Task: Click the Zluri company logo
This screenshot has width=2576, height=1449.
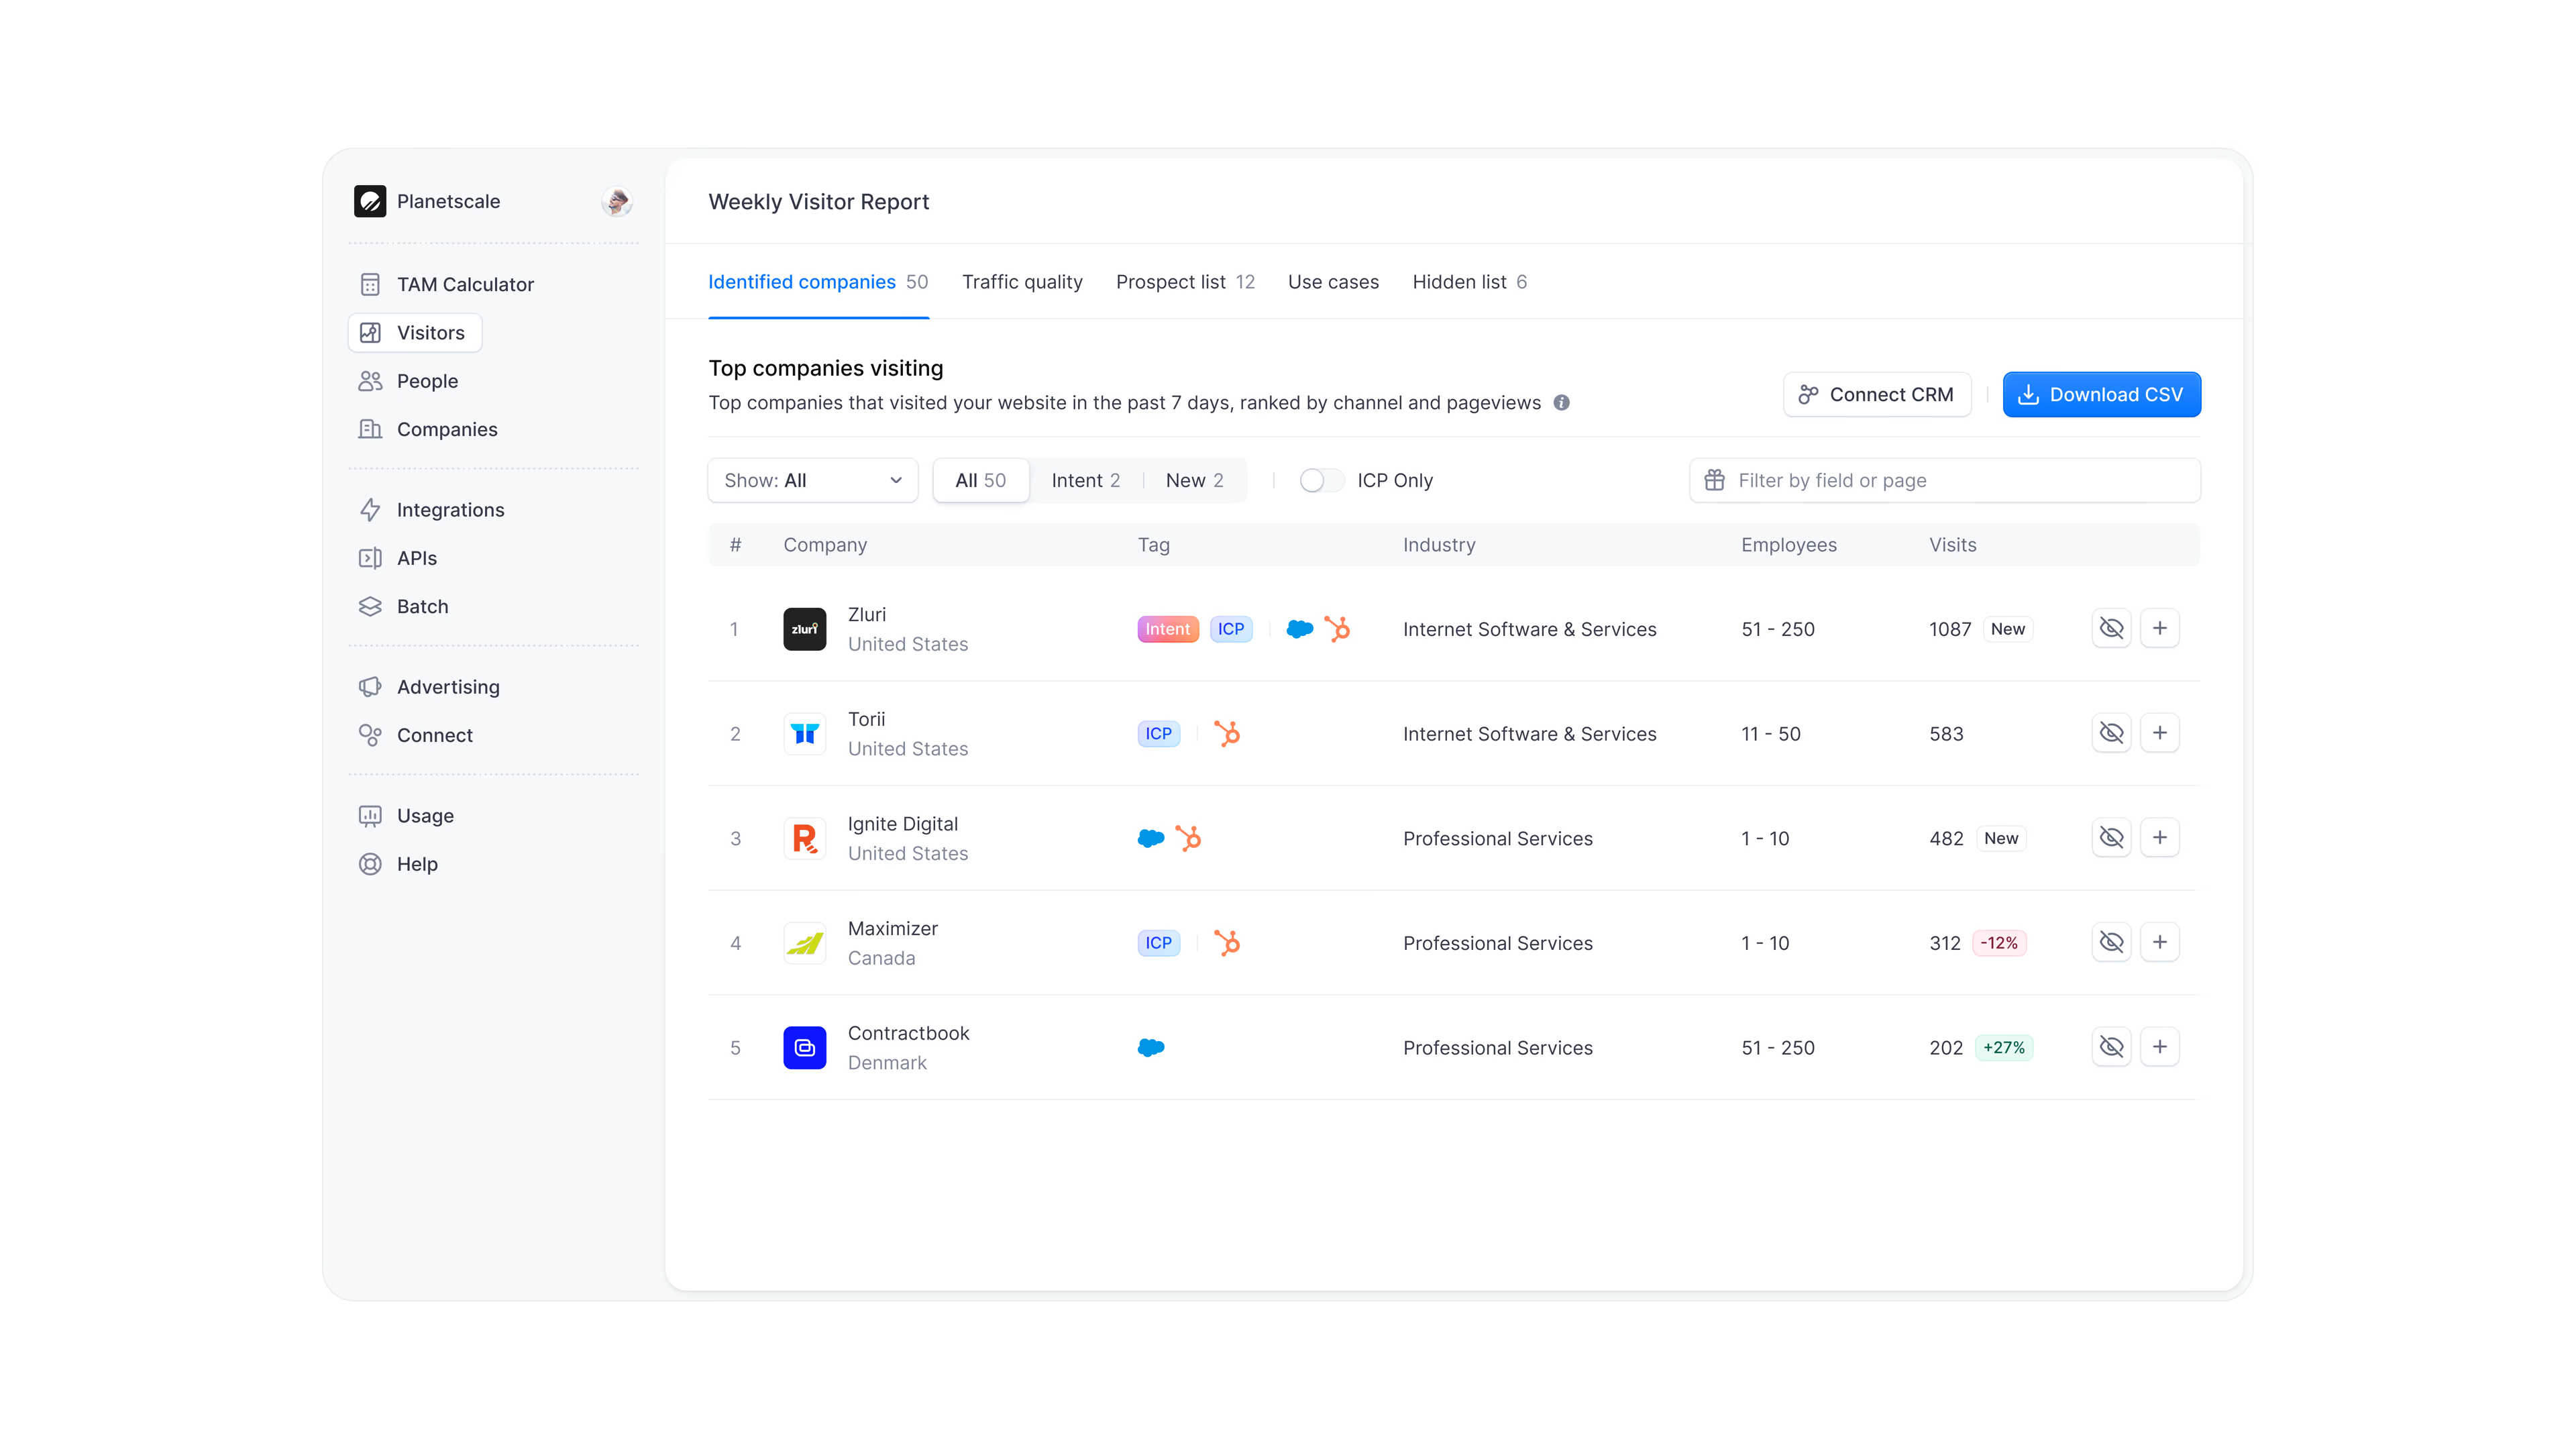Action: [804, 629]
